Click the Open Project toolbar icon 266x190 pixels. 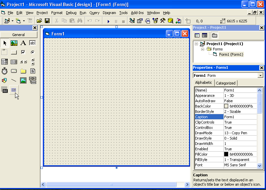(x=39, y=21)
